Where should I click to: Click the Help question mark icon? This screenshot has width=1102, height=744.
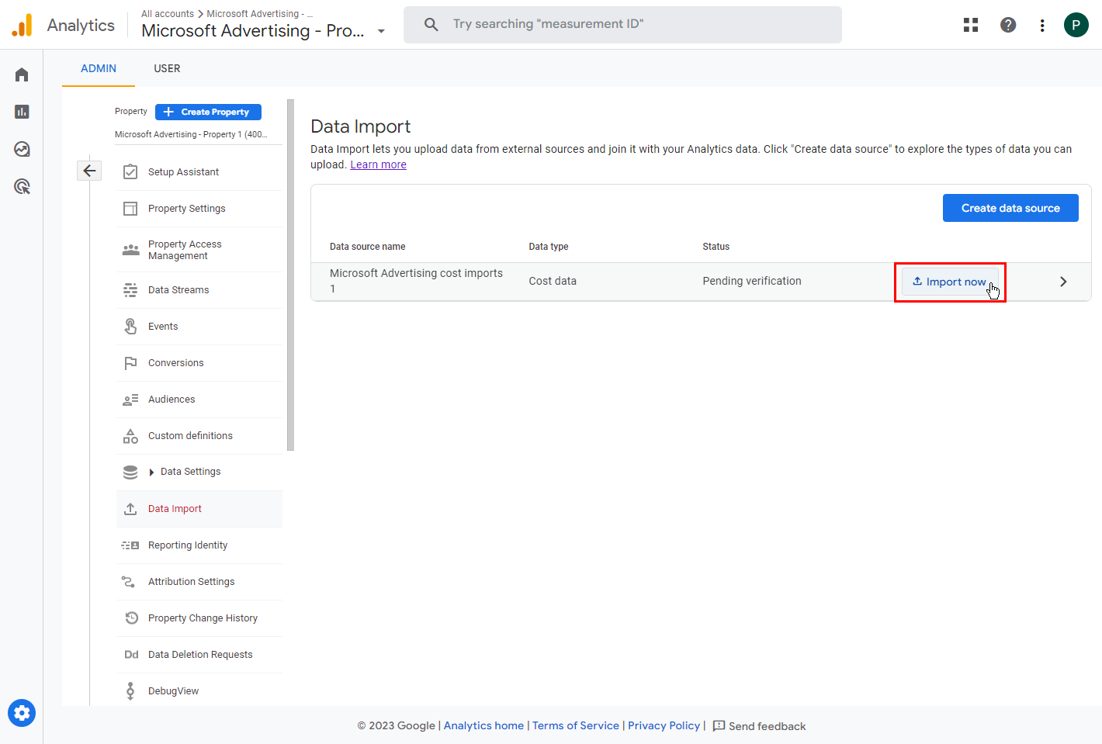coord(1008,25)
